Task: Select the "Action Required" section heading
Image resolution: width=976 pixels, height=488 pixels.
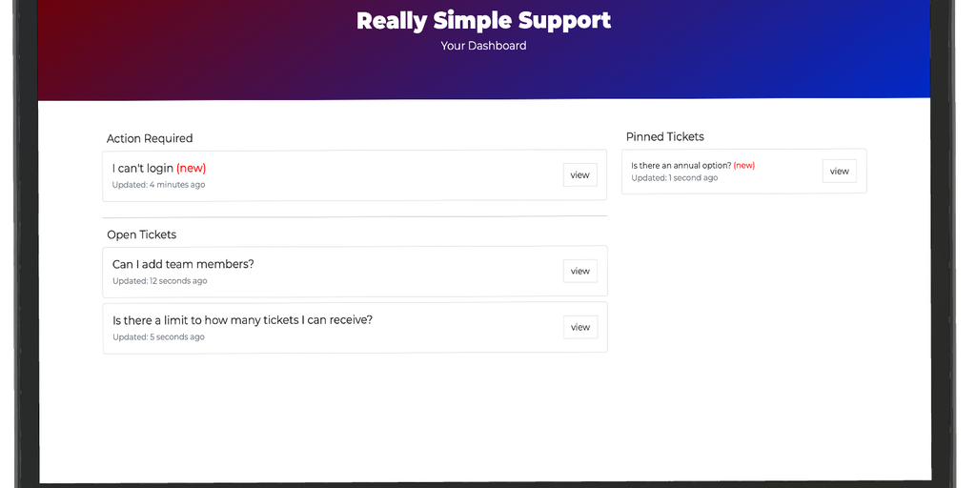Action: point(150,139)
